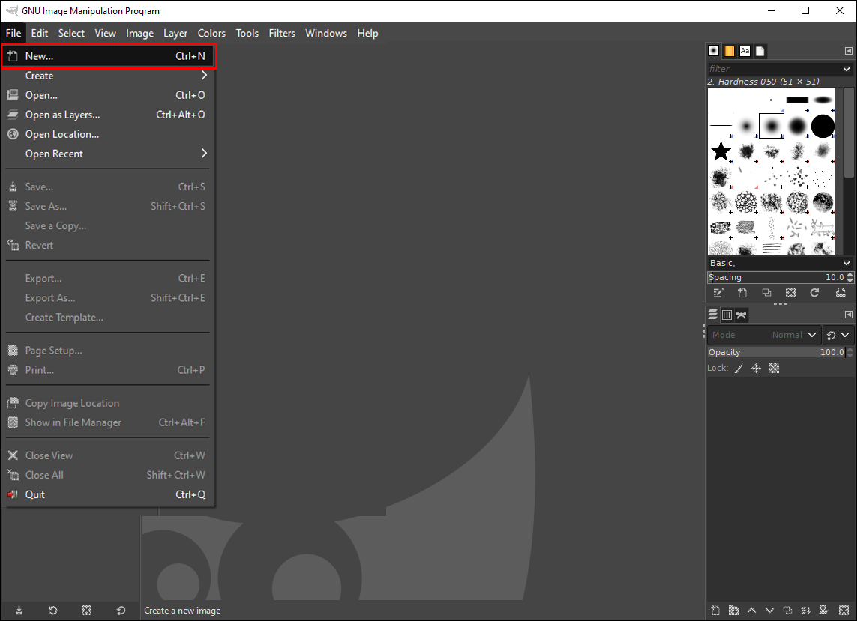Open the Channels tab icon
857x621 pixels.
tap(727, 315)
